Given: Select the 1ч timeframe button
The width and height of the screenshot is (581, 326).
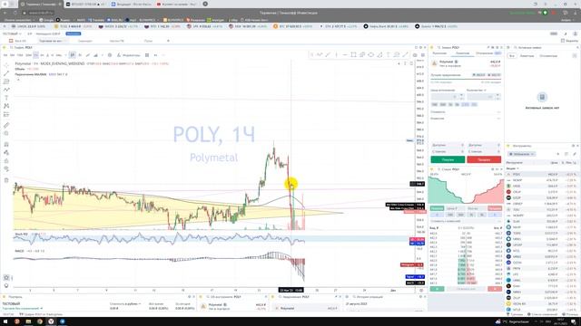Looking at the screenshot, I should tap(35, 55).
